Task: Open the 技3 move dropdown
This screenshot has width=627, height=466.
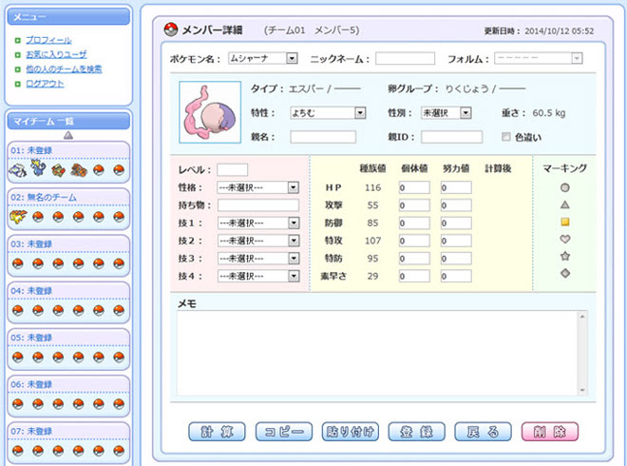Action: [257, 259]
